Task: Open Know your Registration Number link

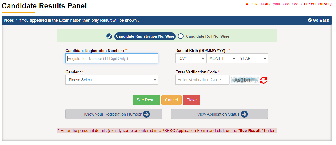Action: coord(113,114)
